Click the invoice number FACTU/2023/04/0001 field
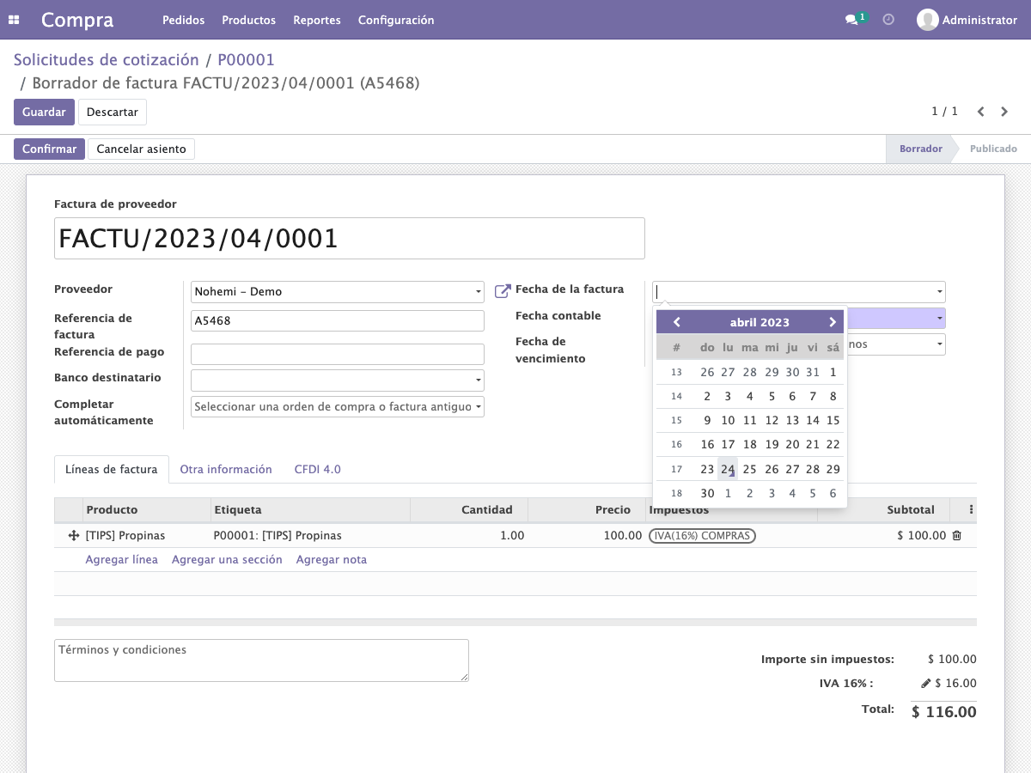Image resolution: width=1031 pixels, height=773 pixels. [349, 238]
